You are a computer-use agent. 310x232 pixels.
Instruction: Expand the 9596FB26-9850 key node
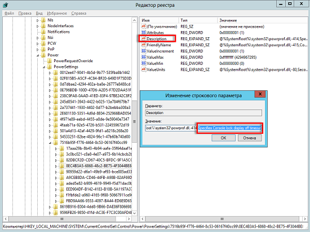(50, 213)
